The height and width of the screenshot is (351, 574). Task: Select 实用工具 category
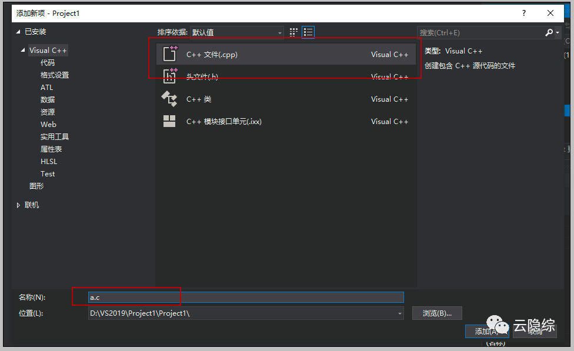tap(55, 137)
